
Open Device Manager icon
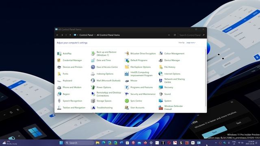point(161,60)
